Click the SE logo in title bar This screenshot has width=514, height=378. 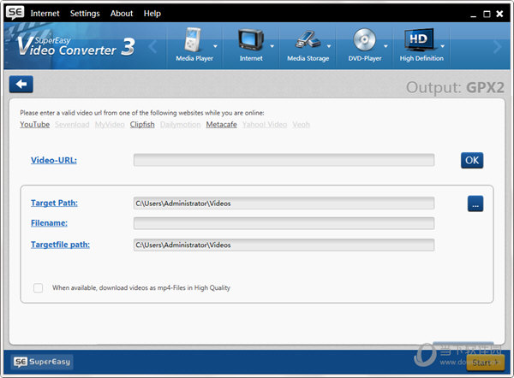tap(15, 13)
